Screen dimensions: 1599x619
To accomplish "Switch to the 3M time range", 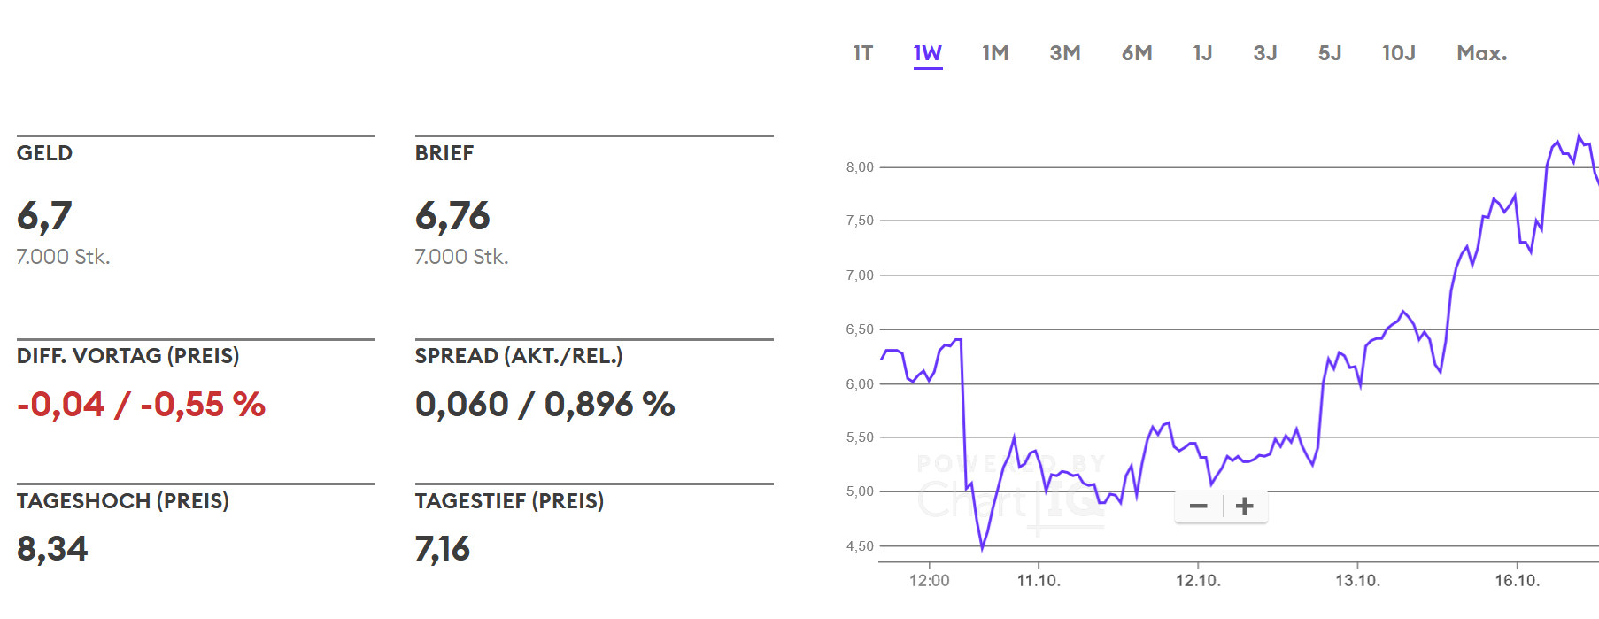I will pyautogui.click(x=1065, y=53).
